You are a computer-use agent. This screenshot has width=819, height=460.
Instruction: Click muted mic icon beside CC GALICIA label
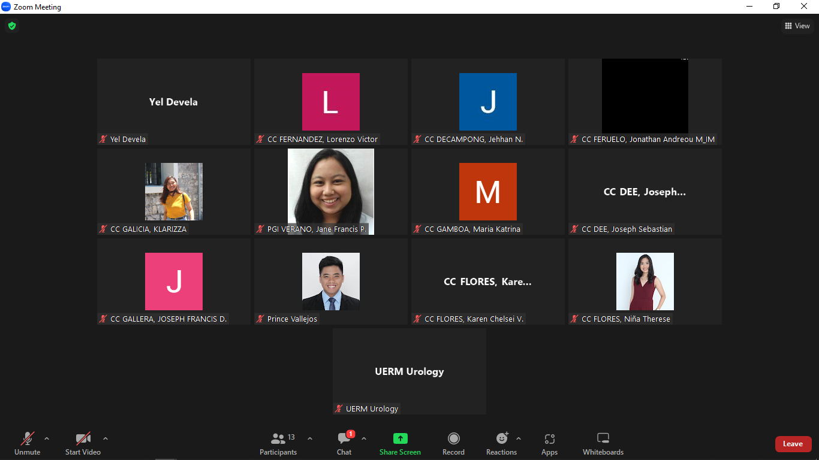[x=104, y=229]
